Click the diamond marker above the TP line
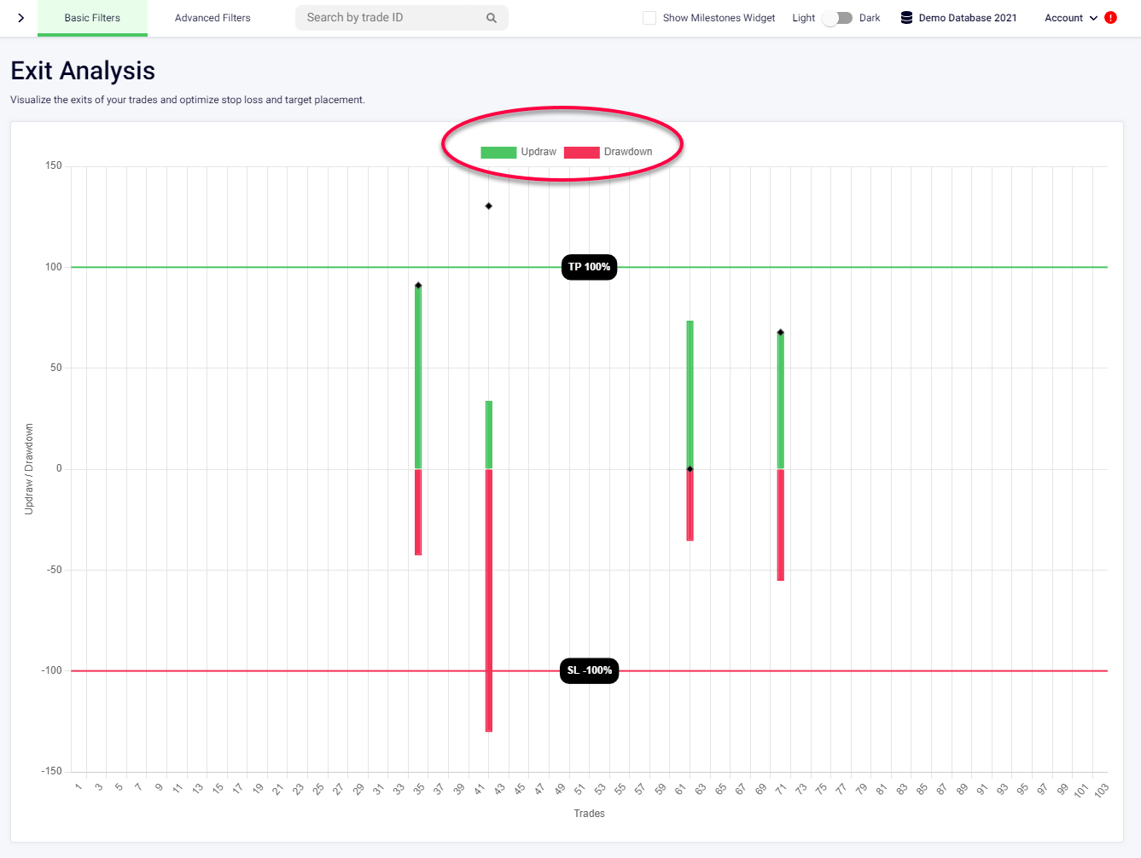The image size is (1141, 858). click(488, 205)
